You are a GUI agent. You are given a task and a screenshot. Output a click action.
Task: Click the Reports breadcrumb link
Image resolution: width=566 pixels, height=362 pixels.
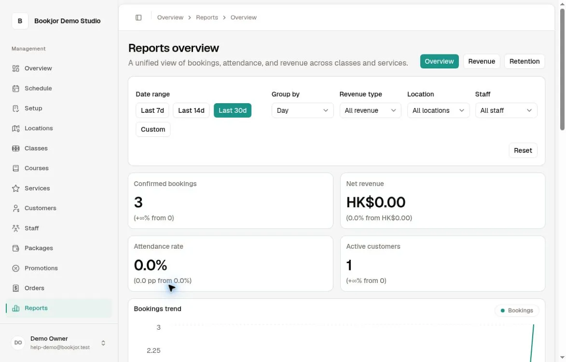click(x=207, y=17)
